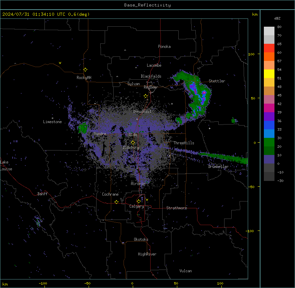Viewport: 295px width, 288px height.
Task: Click the yellow diamond marker between Olds and Didsbury
Action: click(133, 143)
